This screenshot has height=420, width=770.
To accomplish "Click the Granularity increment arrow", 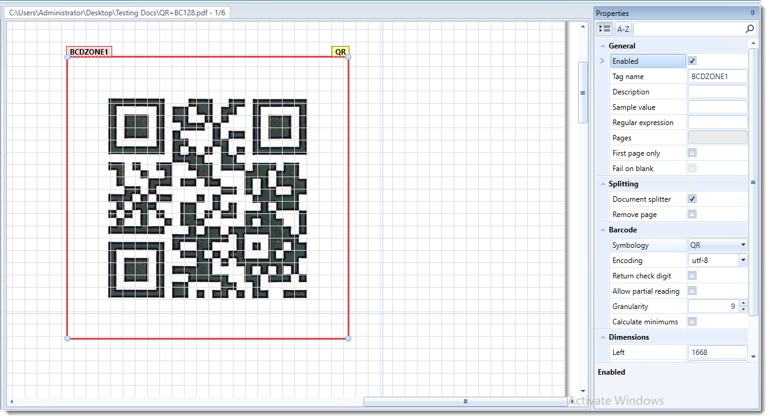I will (743, 304).
